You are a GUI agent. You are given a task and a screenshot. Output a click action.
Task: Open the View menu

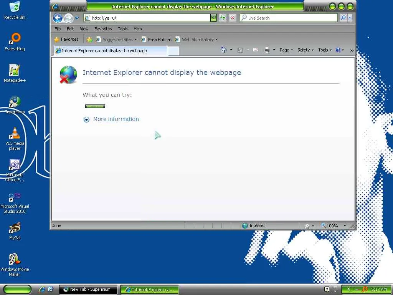pos(84,29)
